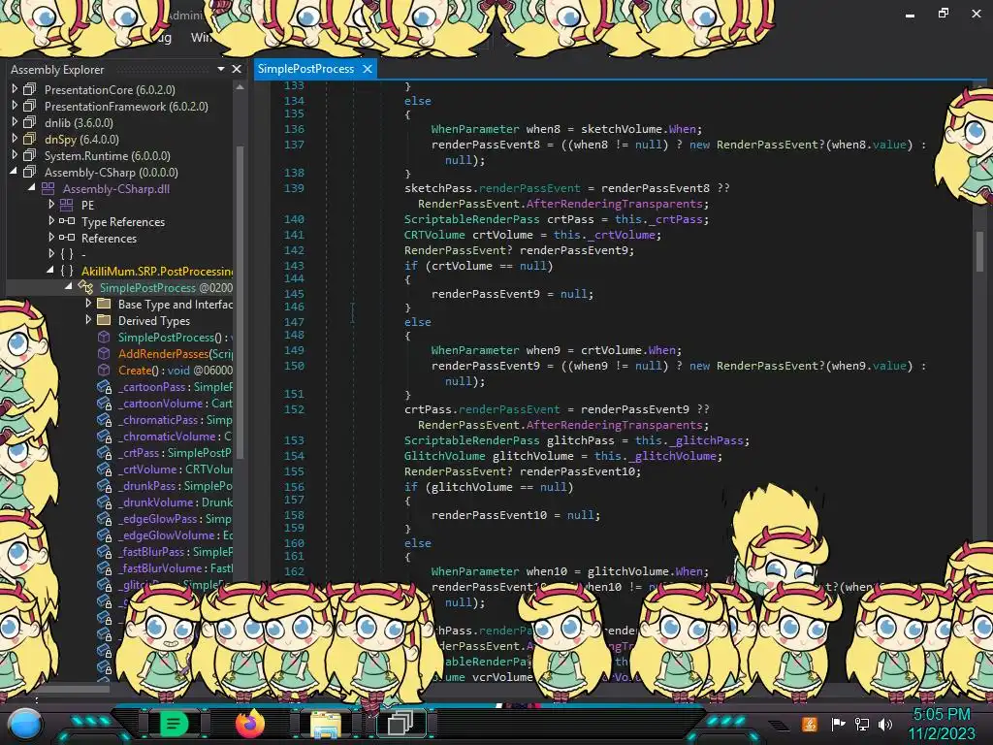Collapse the AkilliMum.SRP.PostProcessing namespace

(x=50, y=271)
